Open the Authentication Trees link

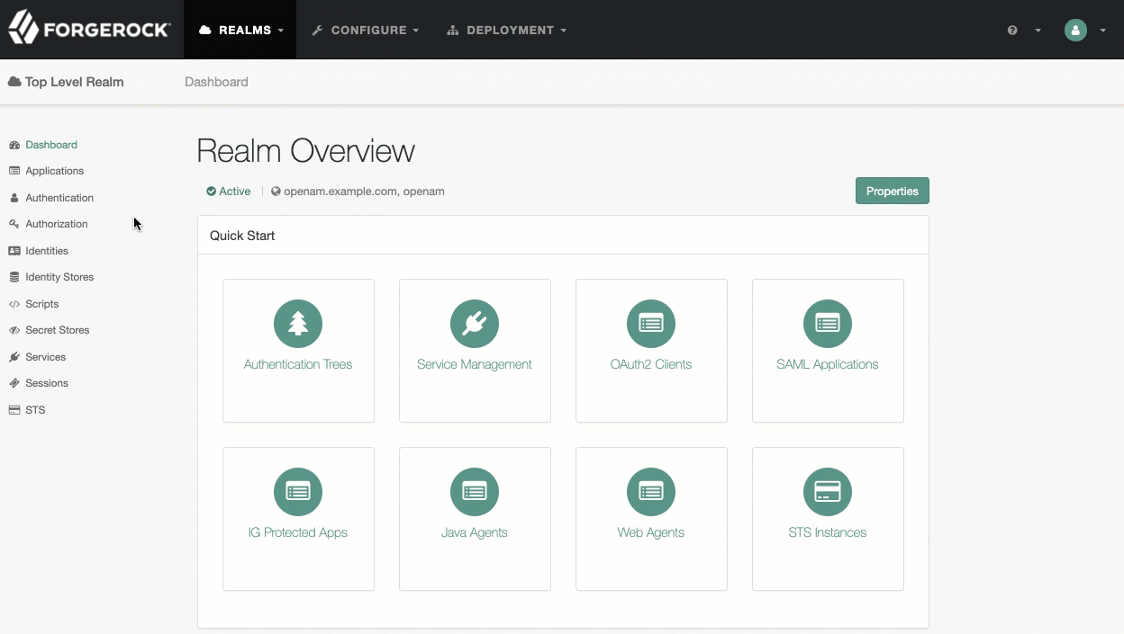click(298, 364)
